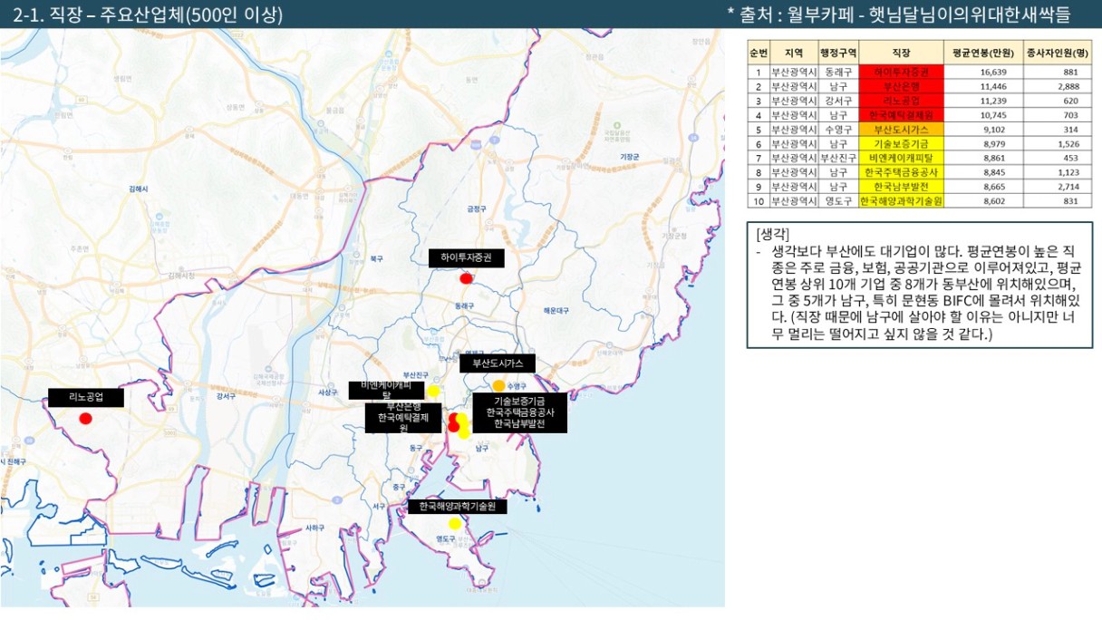The width and height of the screenshot is (1102, 620).
Task: Select the black 부산도시가스 map label
Action: click(x=498, y=363)
